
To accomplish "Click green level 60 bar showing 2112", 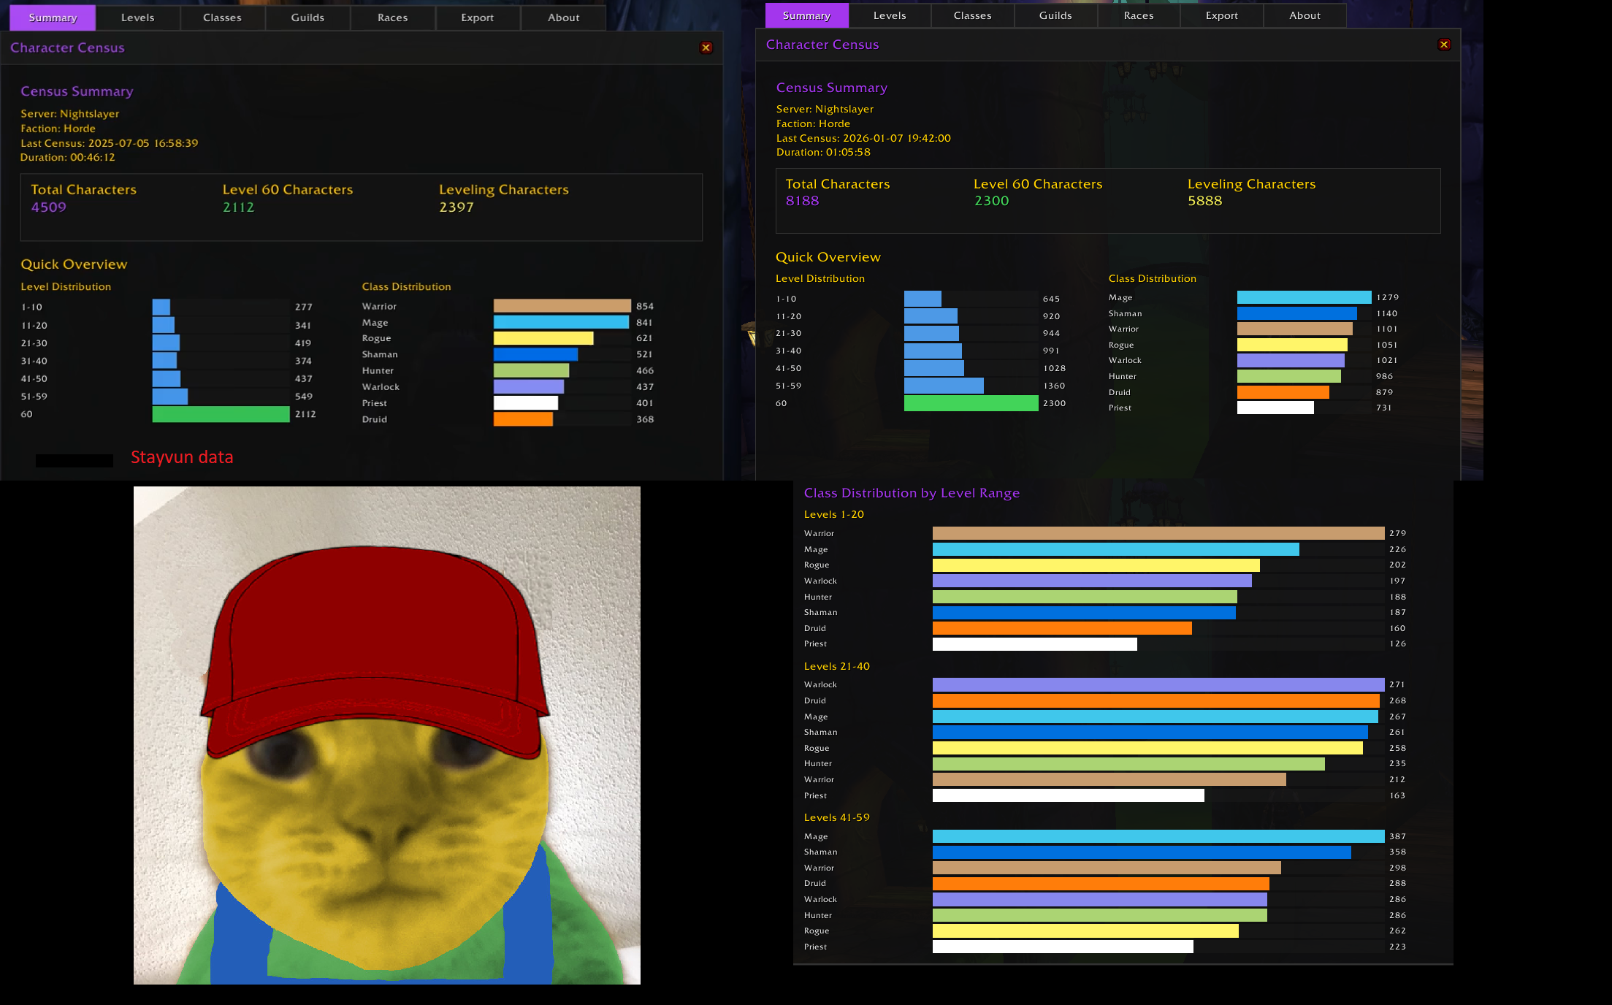I will pyautogui.click(x=221, y=414).
